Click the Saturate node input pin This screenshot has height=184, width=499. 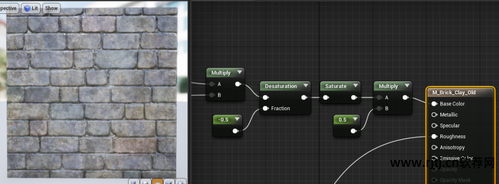(326, 98)
